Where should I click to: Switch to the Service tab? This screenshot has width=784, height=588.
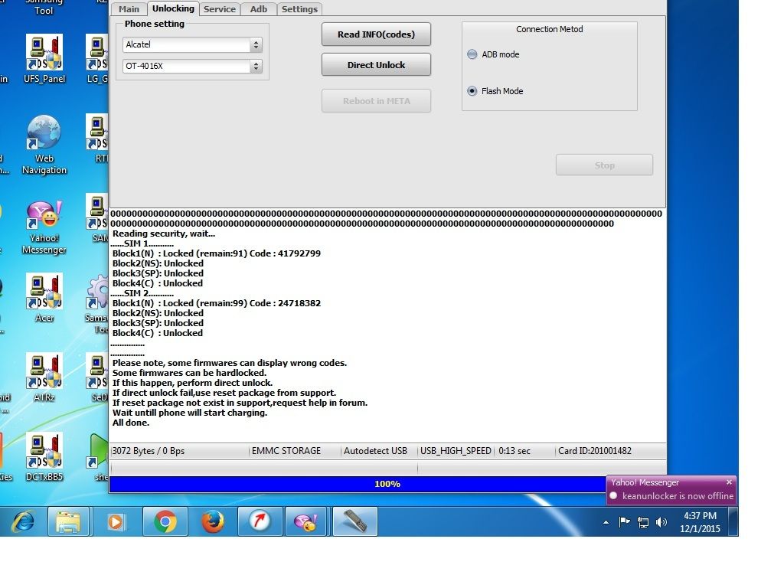coord(220,8)
